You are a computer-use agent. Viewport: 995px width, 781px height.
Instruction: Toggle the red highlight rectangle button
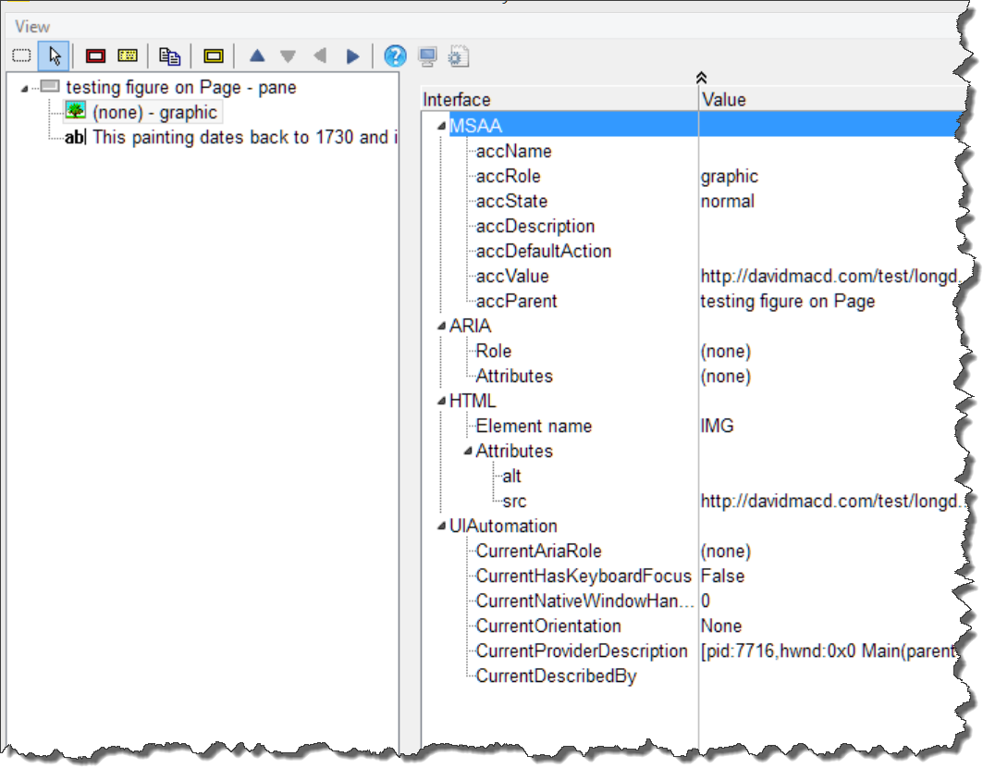[95, 56]
